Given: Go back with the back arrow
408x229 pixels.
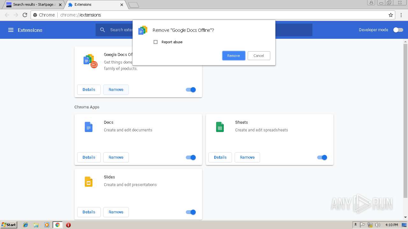Looking at the screenshot, I should coord(7,15).
